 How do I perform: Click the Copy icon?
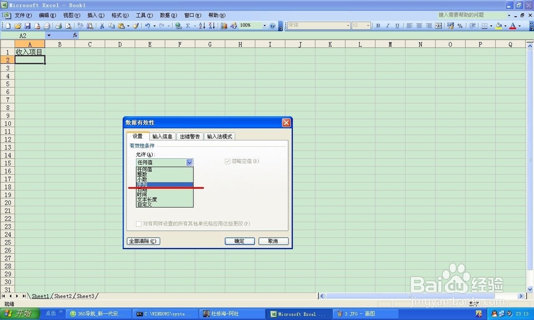[x=112, y=26]
